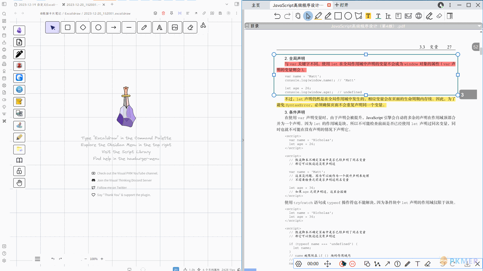
Task: Open Follow me on Twitter link
Action: pyautogui.click(x=109, y=188)
